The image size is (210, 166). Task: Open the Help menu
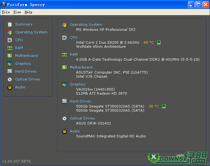click(28, 12)
